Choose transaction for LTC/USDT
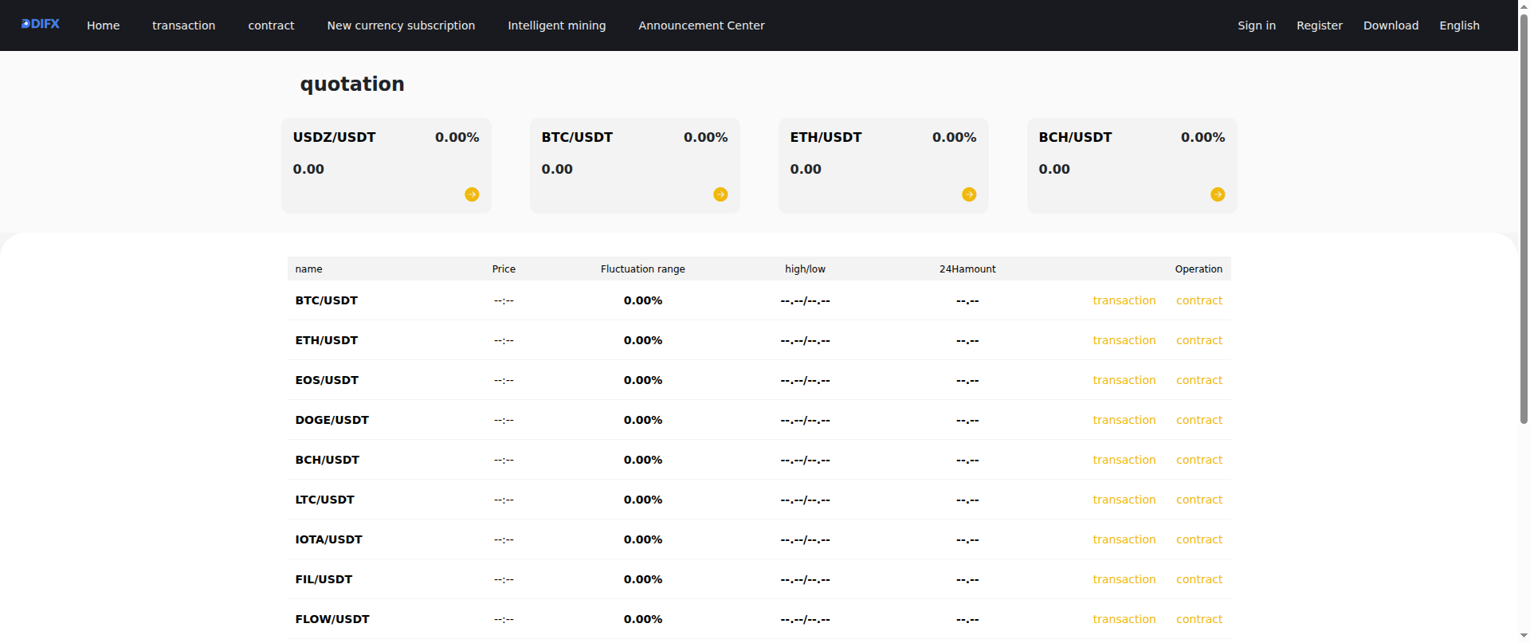The image size is (1530, 643). (x=1124, y=500)
